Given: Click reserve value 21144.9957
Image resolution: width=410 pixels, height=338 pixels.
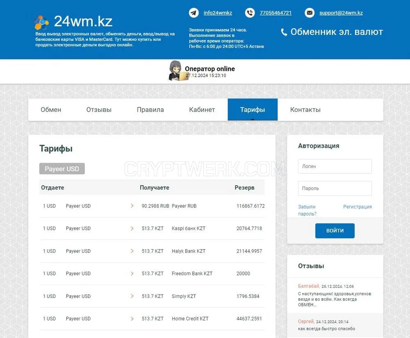Looking at the screenshot, I should [249, 251].
